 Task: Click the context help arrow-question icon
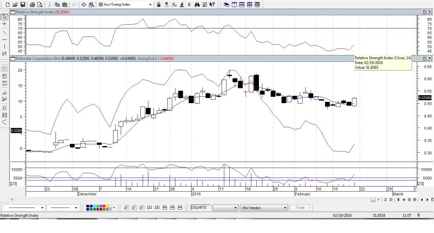[x=212, y=5]
